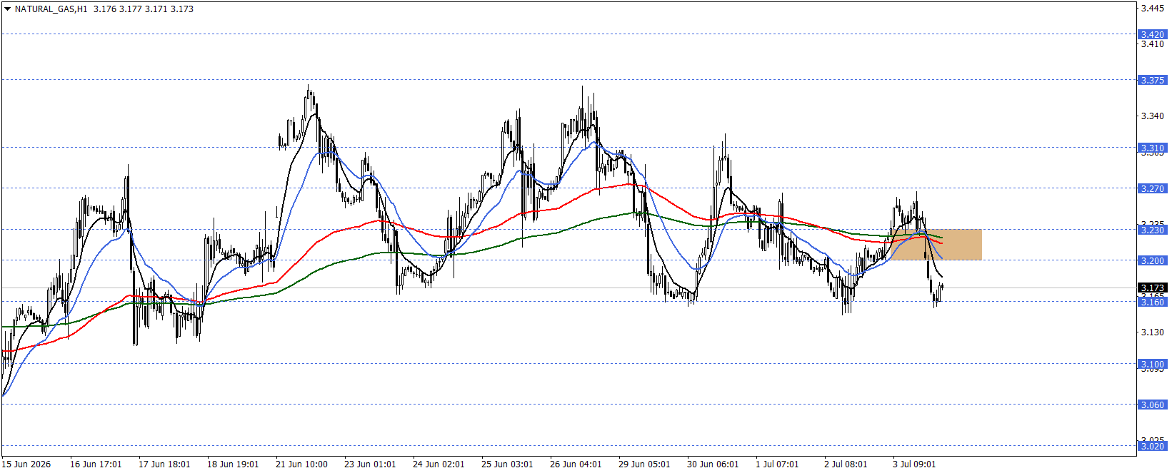Select the 3.375 price level tag
1172x473 pixels.
pos(1152,80)
